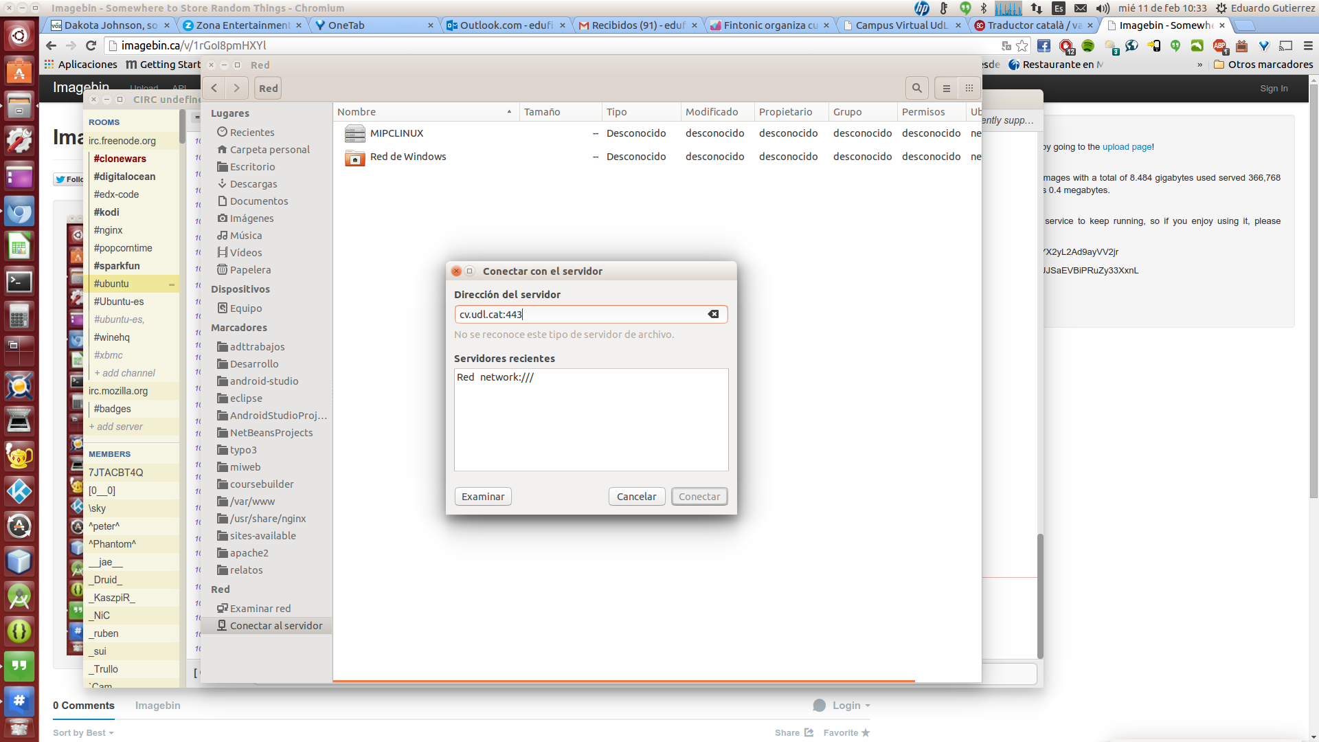Switch to Traductor català tab

1033,25
